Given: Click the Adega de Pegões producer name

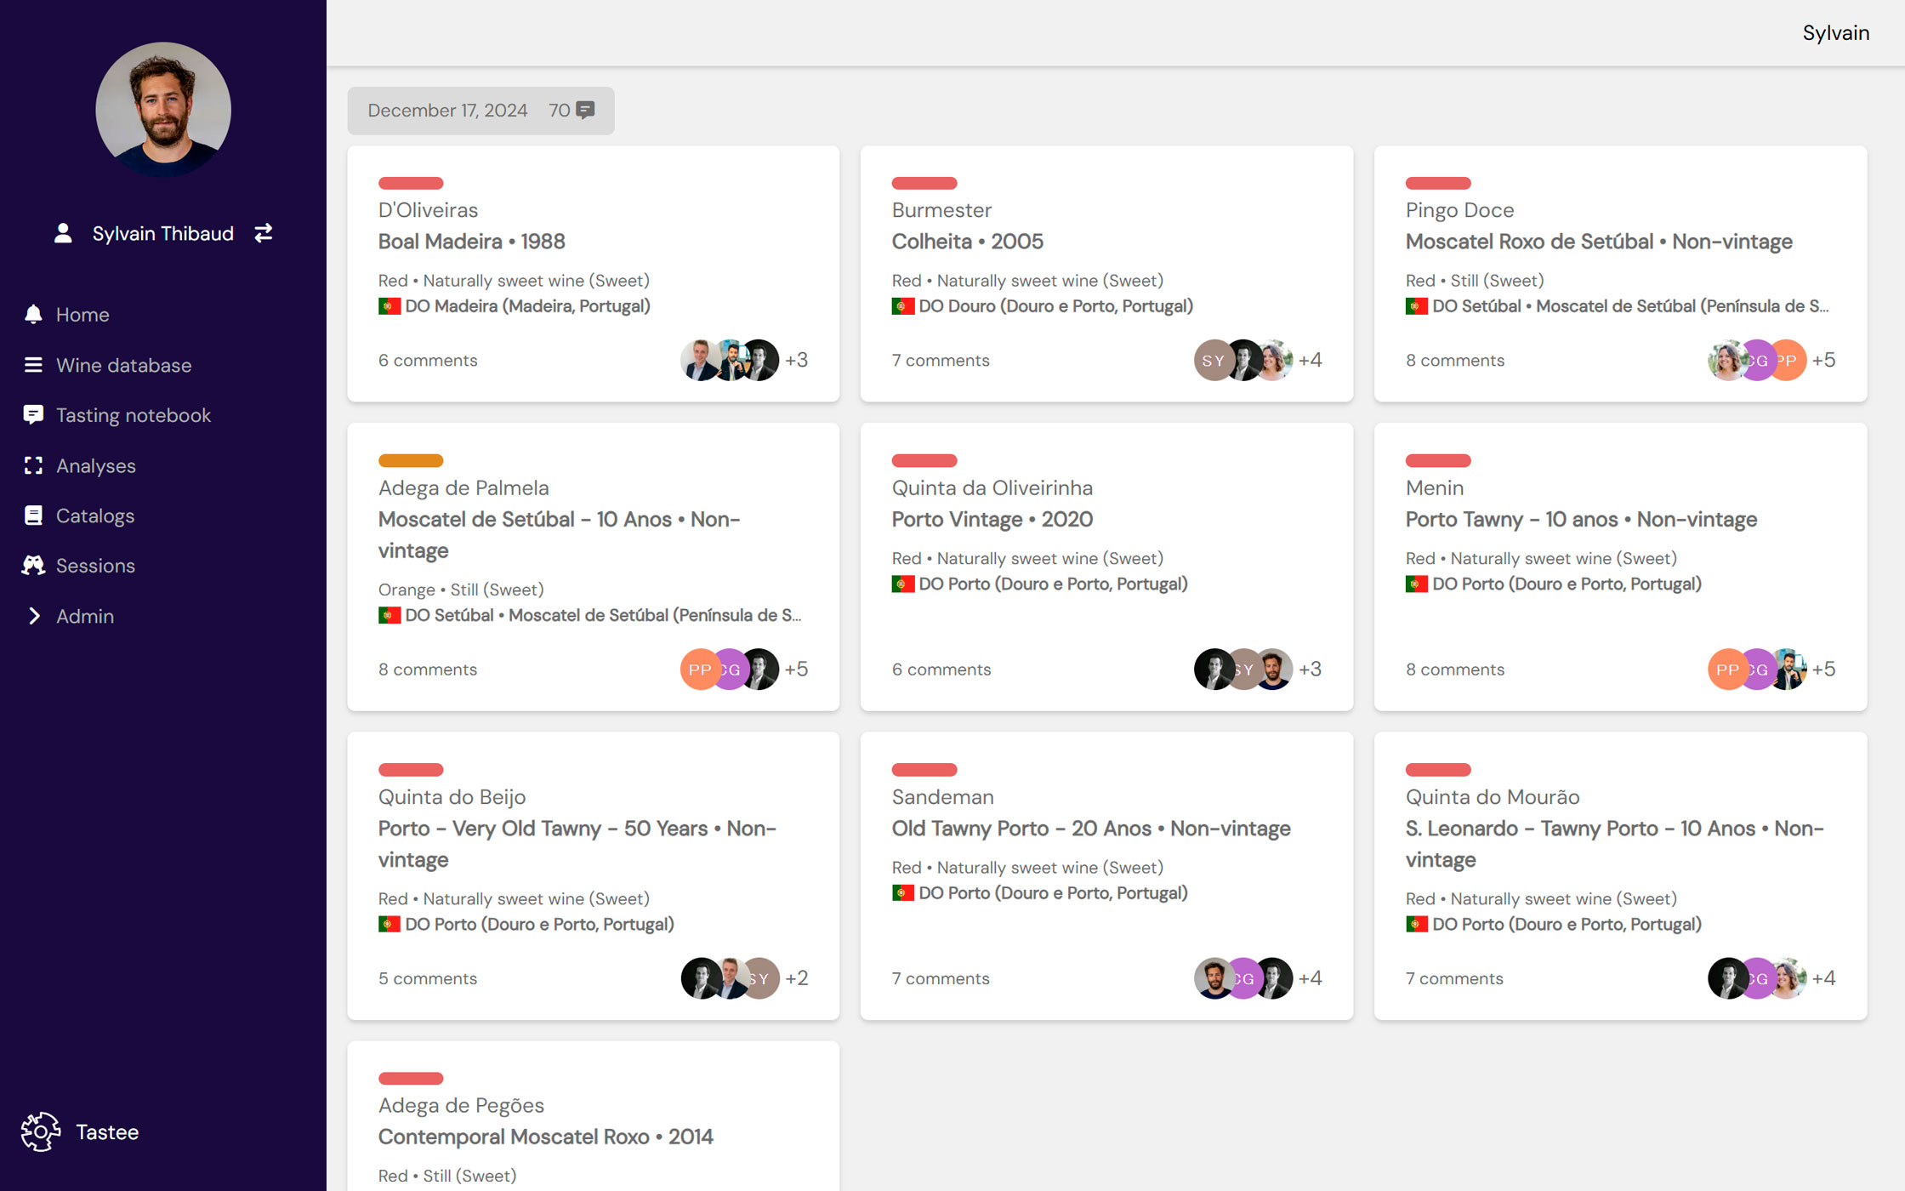Looking at the screenshot, I should [x=461, y=1106].
